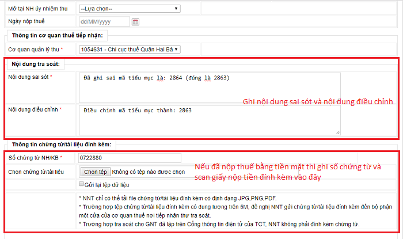The height and width of the screenshot is (239, 403).
Task: Click the "Số chứng từ NH/KB" label
Action: pos(33,158)
